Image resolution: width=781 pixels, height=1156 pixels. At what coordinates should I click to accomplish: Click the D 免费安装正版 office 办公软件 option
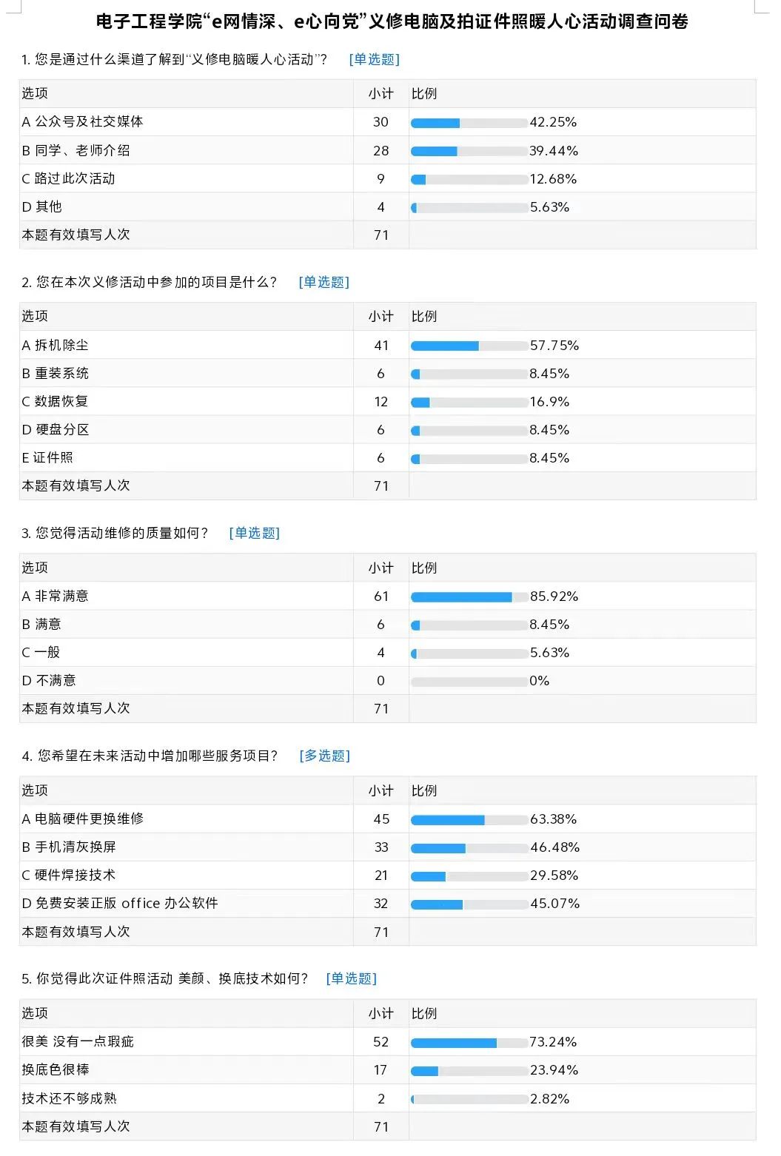120,903
